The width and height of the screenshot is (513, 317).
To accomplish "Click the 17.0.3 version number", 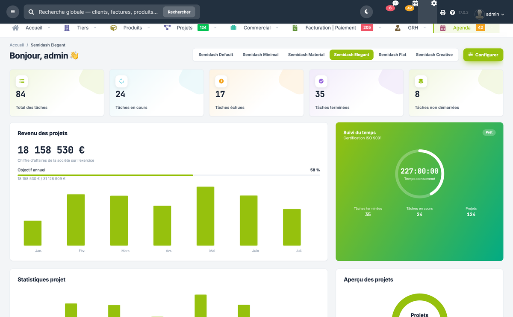I will coord(463,13).
